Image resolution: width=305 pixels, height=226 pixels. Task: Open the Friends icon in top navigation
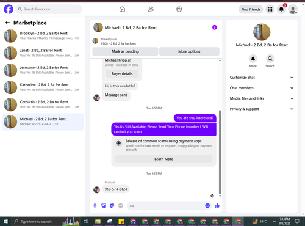[x=151, y=9]
